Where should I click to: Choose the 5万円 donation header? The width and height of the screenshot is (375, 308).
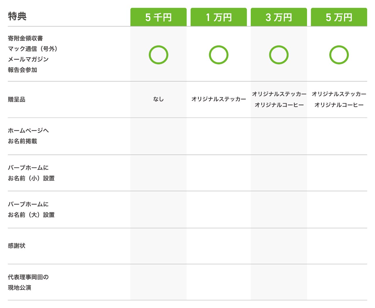pyautogui.click(x=339, y=17)
